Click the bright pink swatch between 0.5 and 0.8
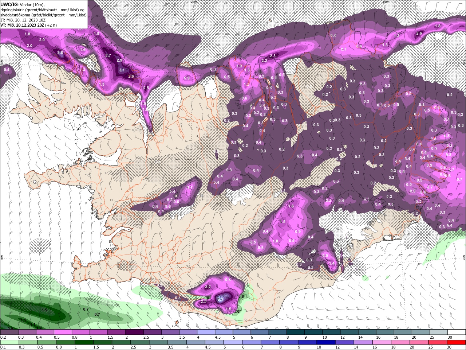Image resolution: width=466 pixels, height=350 pixels. coord(63,332)
